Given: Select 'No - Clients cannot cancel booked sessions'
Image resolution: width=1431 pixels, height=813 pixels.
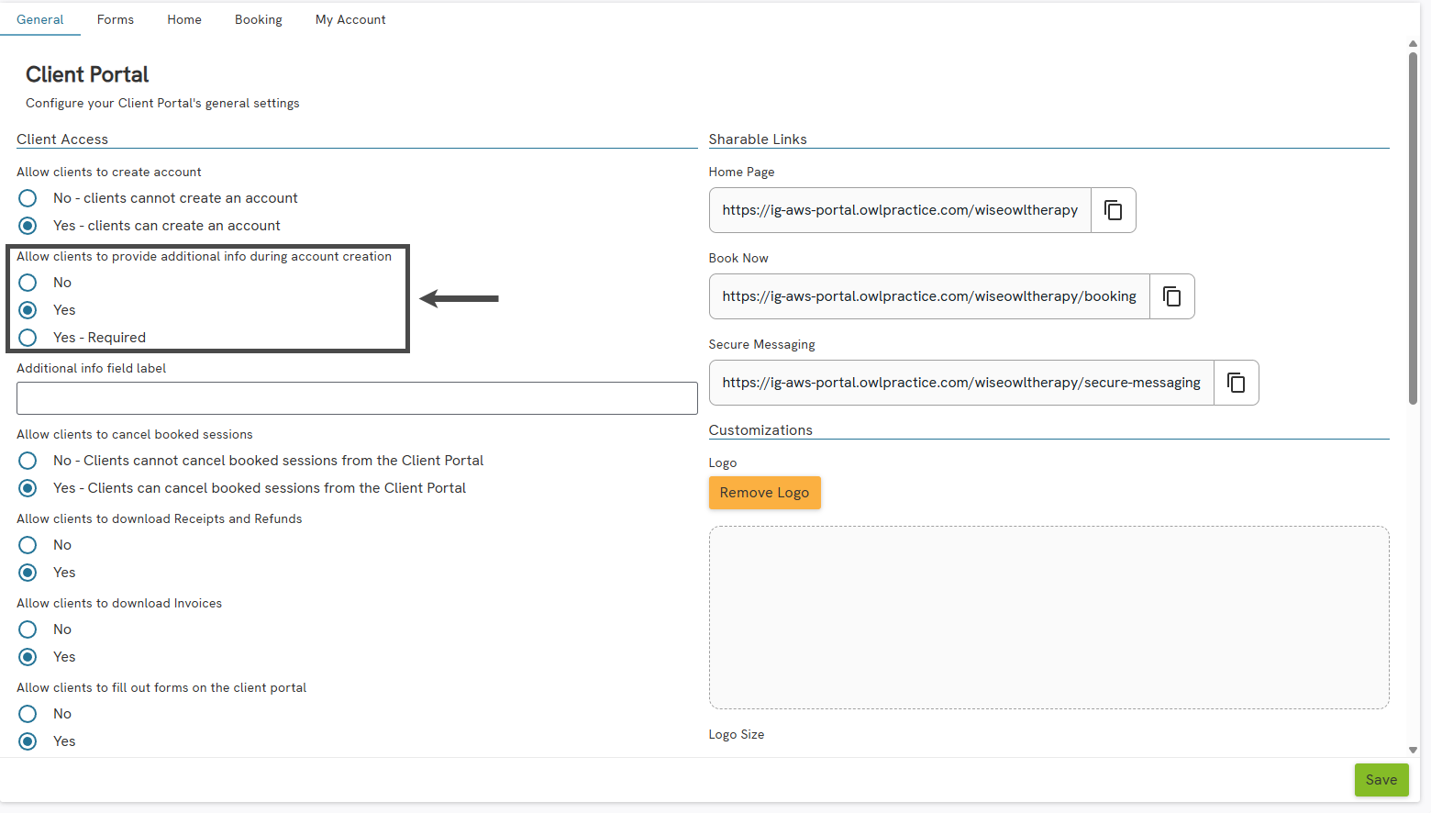Looking at the screenshot, I should (28, 461).
